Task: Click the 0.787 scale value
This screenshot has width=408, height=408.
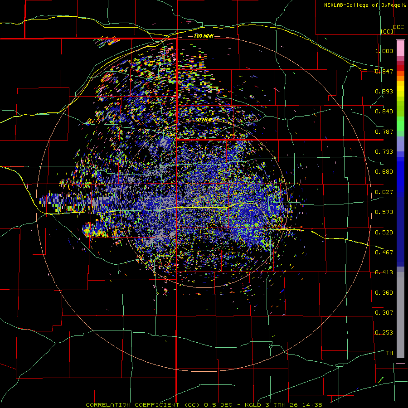Action: click(x=384, y=131)
